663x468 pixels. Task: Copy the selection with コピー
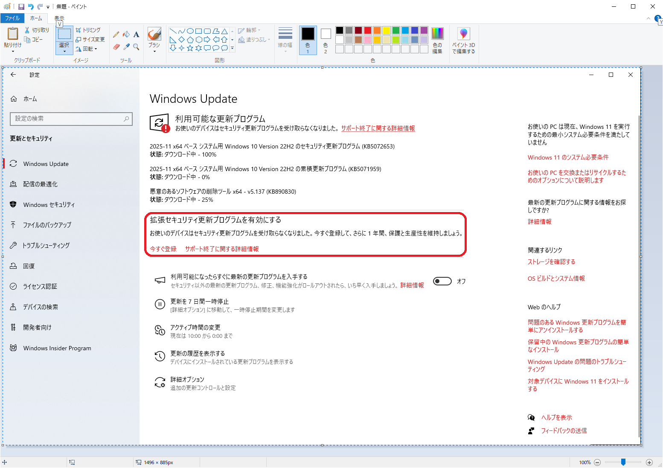[x=34, y=39]
